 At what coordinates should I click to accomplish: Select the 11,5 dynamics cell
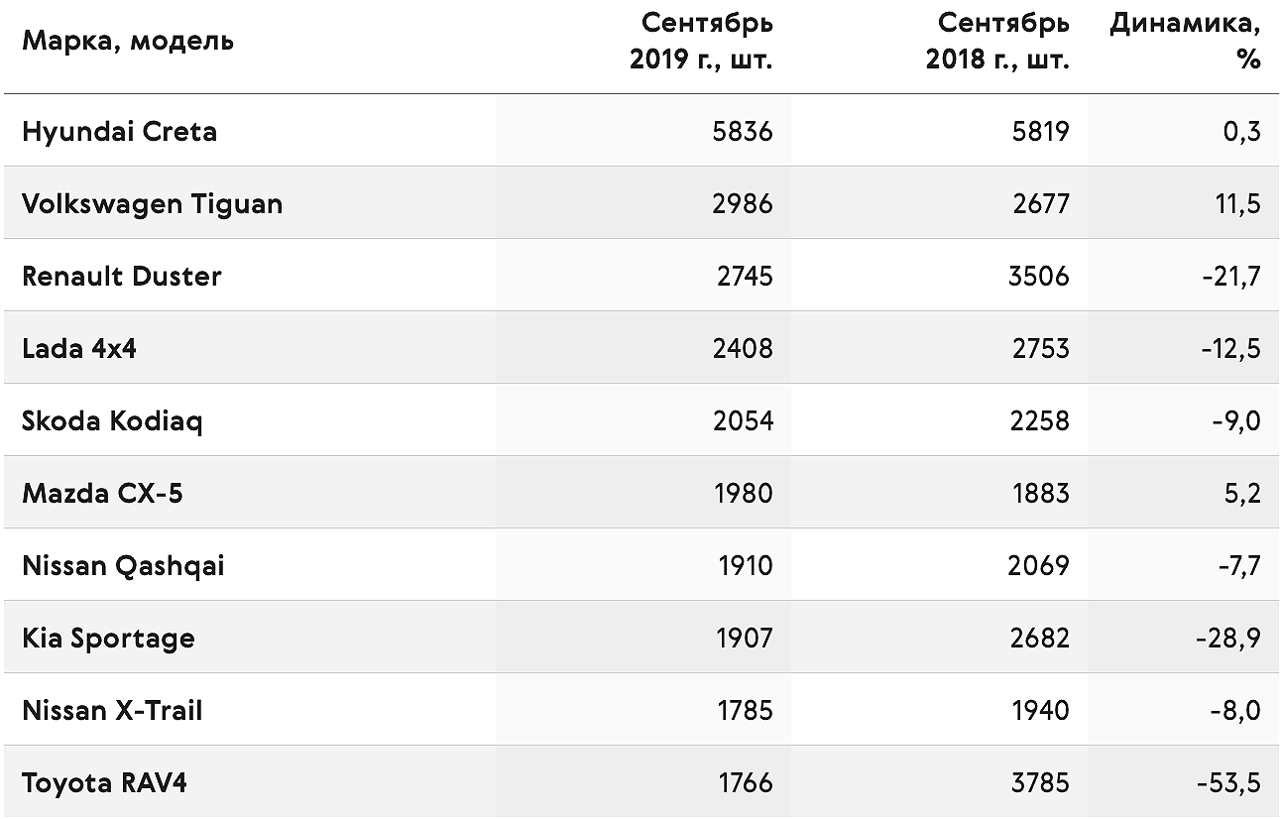pos(1237,204)
